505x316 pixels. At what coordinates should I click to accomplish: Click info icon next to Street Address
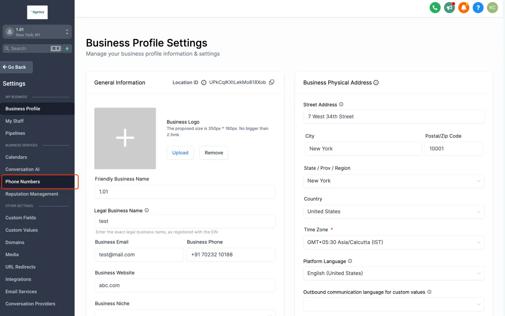click(341, 104)
